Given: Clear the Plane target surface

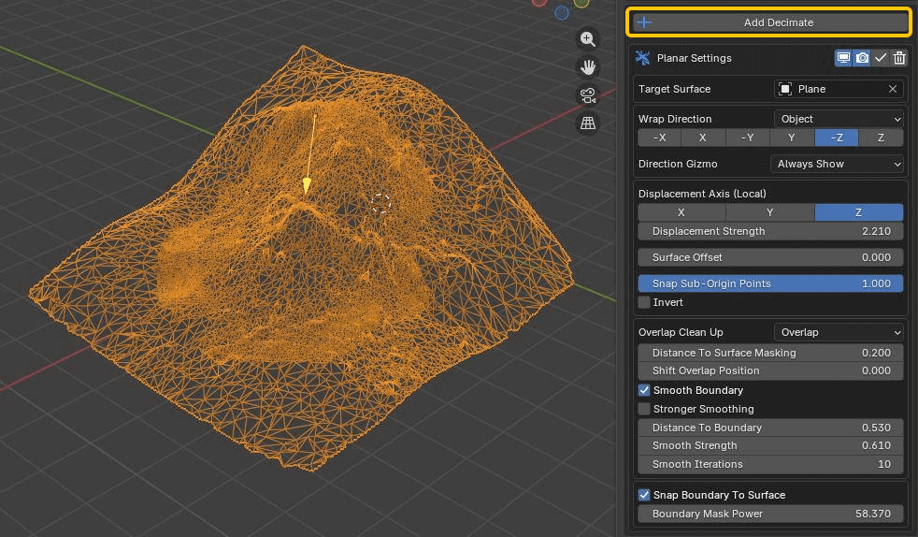Looking at the screenshot, I should [893, 89].
